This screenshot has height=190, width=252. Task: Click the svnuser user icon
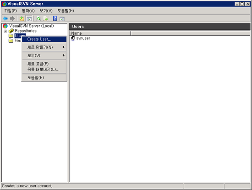[x=73, y=38]
